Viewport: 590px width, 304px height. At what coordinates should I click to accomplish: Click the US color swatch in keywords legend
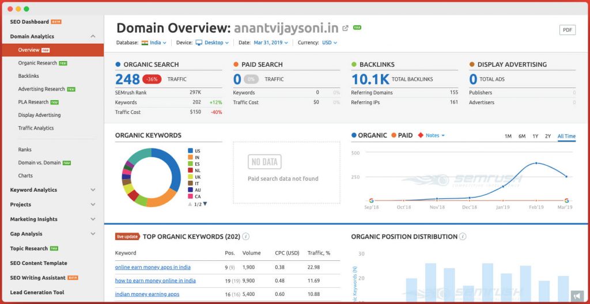point(190,151)
